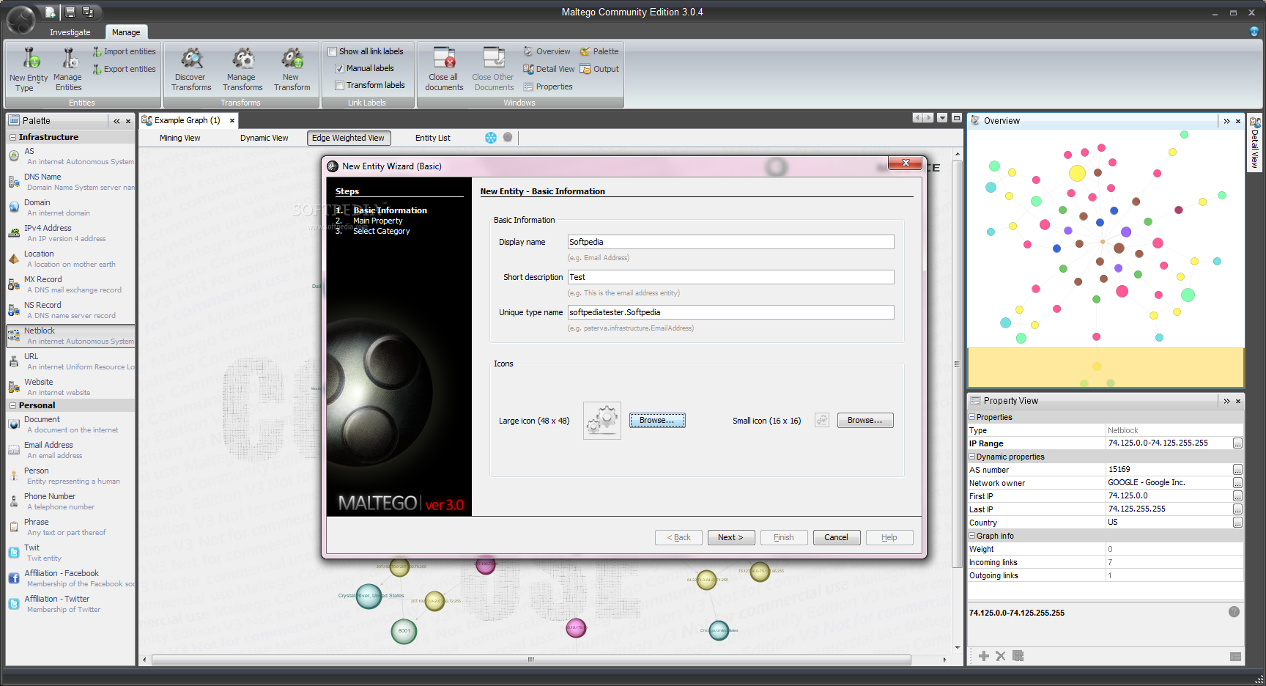Select the Affiliation - Twitter entity

click(70, 604)
